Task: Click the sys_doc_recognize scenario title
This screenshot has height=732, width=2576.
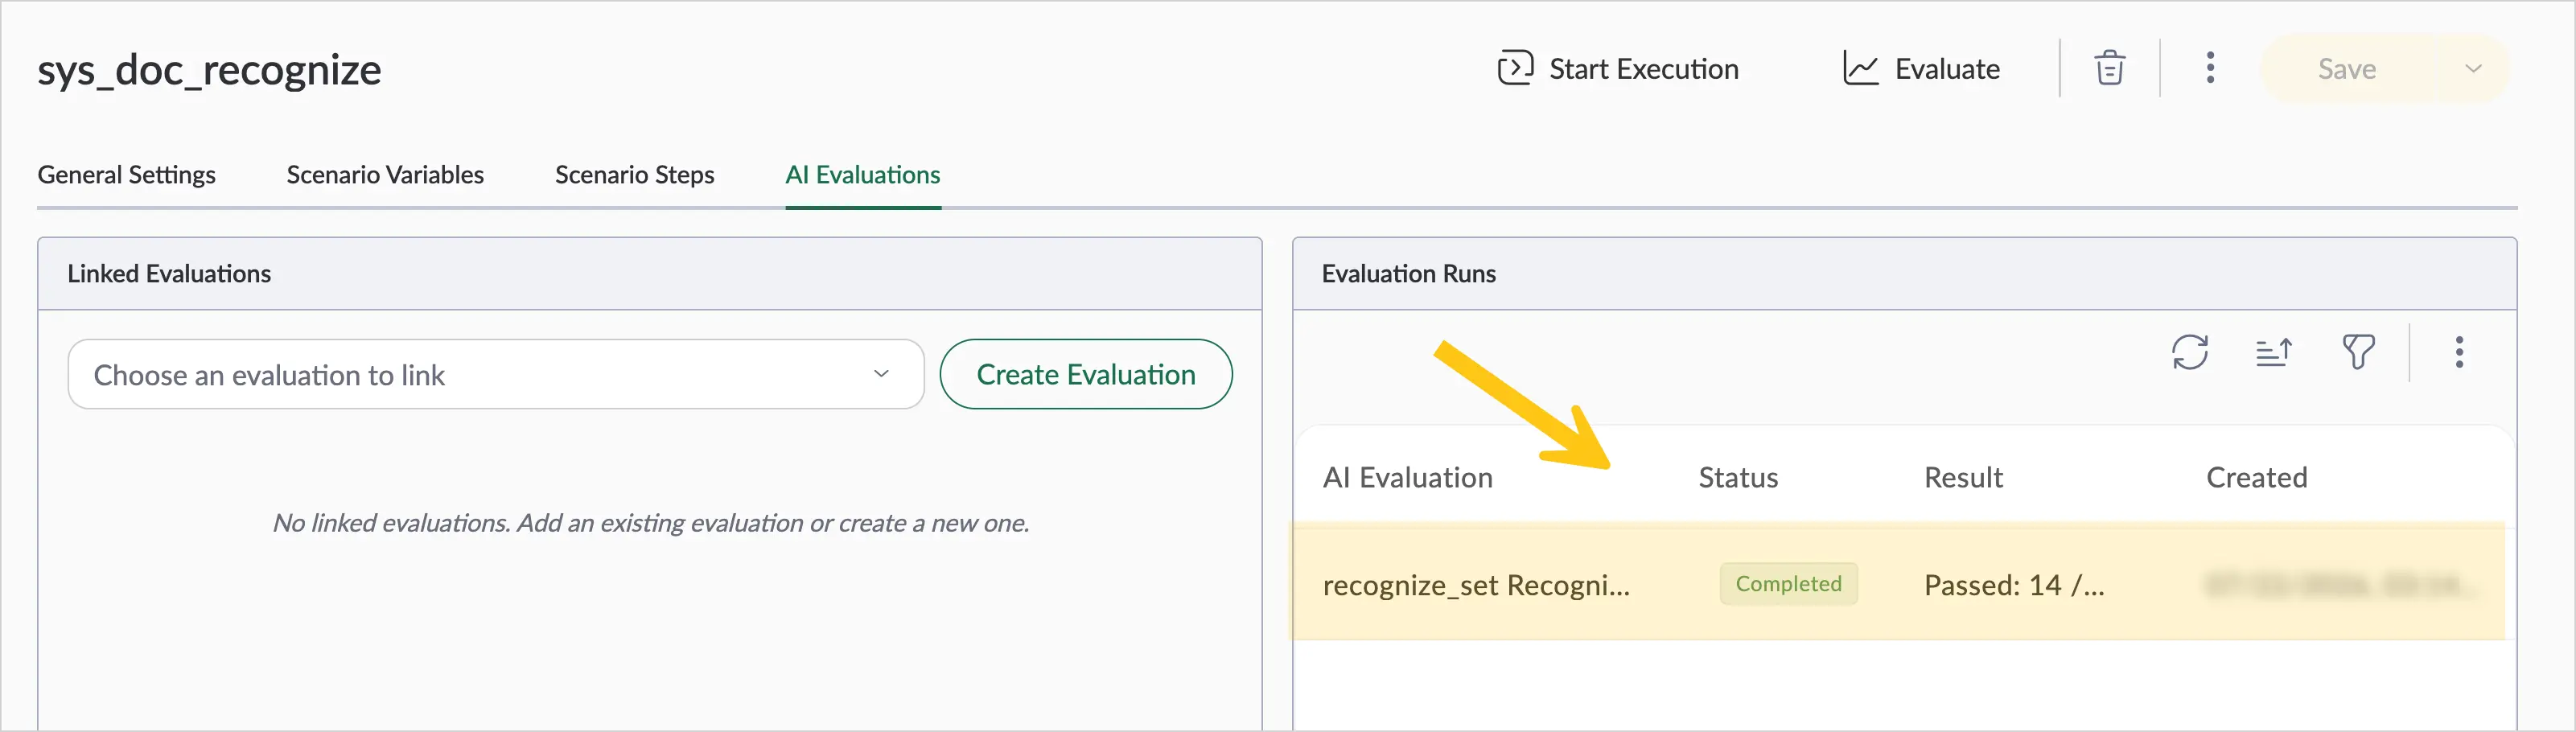Action: (x=209, y=70)
